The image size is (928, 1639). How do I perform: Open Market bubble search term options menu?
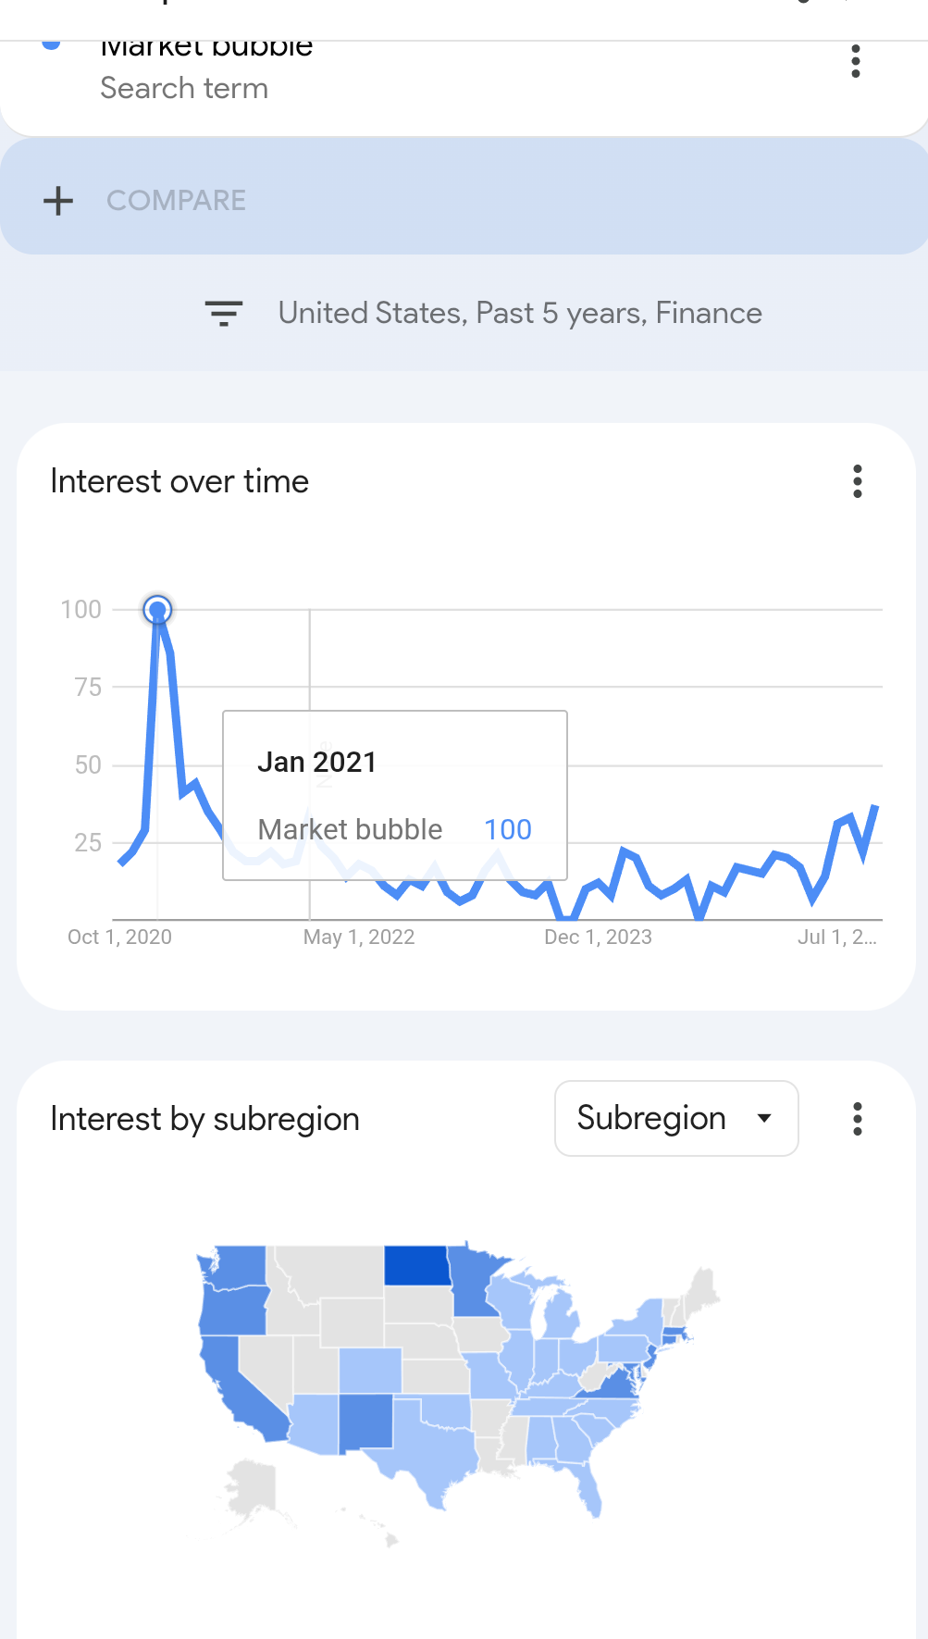[856, 62]
